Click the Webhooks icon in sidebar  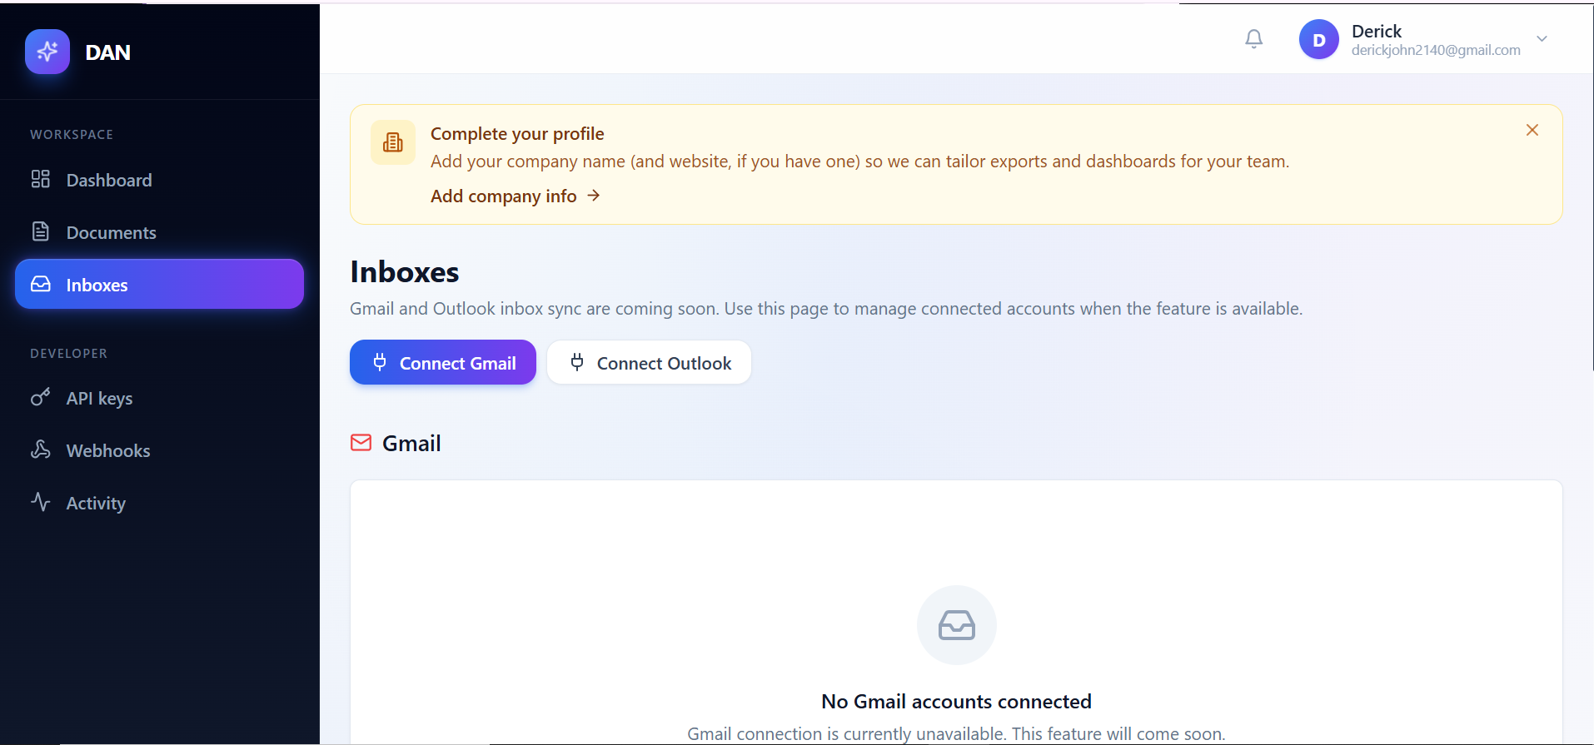pyautogui.click(x=41, y=449)
